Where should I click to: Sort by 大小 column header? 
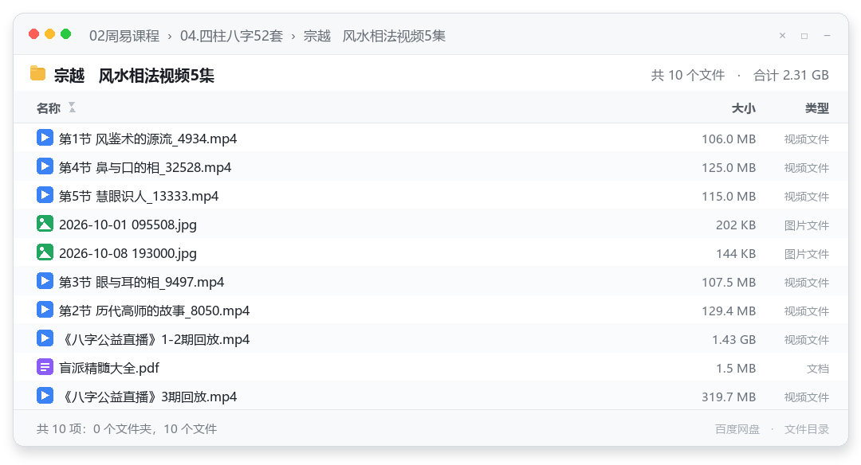pos(744,108)
